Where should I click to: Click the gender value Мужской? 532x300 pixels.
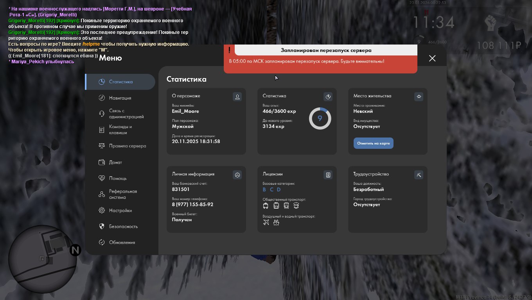click(183, 127)
